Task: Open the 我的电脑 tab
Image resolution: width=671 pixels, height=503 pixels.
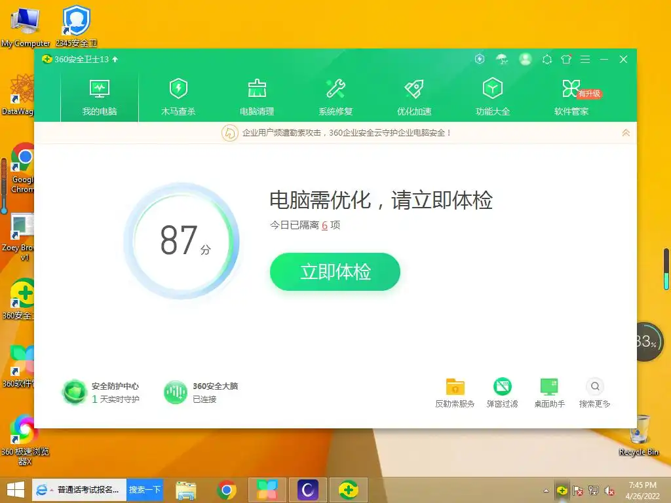Action: coord(100,98)
